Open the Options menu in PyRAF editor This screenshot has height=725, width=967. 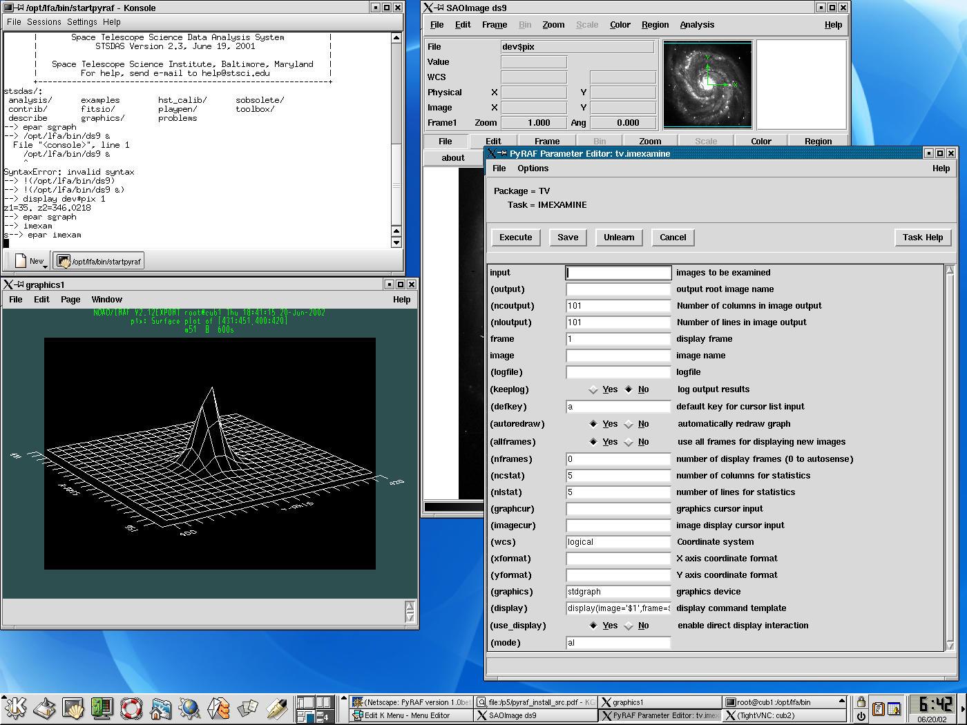pos(533,168)
